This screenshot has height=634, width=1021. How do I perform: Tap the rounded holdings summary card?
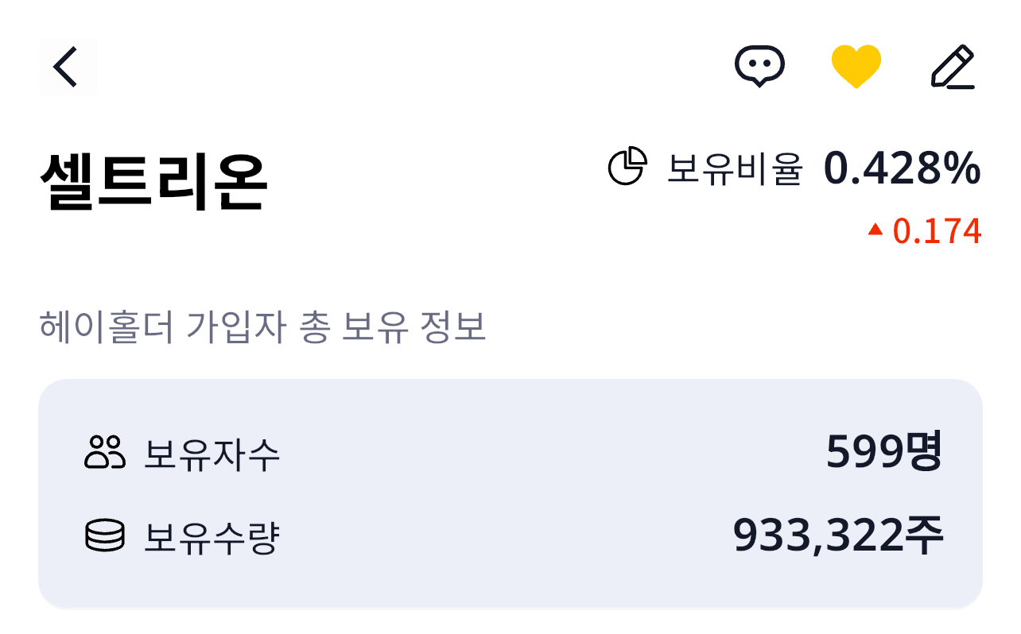[509, 494]
